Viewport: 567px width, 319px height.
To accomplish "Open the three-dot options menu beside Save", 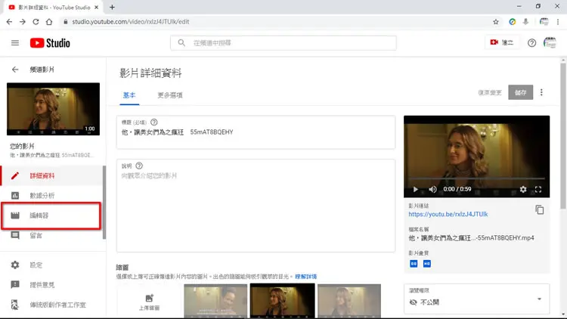I will click(541, 92).
